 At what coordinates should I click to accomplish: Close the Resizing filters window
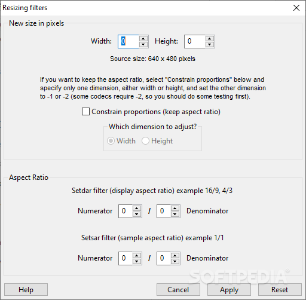[x=296, y=8]
